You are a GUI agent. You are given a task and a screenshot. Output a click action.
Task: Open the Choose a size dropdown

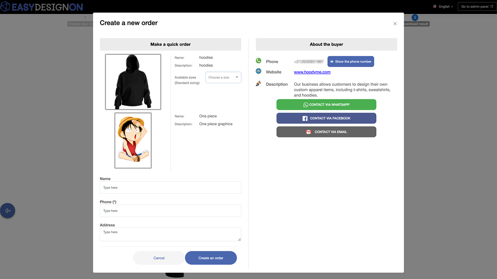click(223, 77)
